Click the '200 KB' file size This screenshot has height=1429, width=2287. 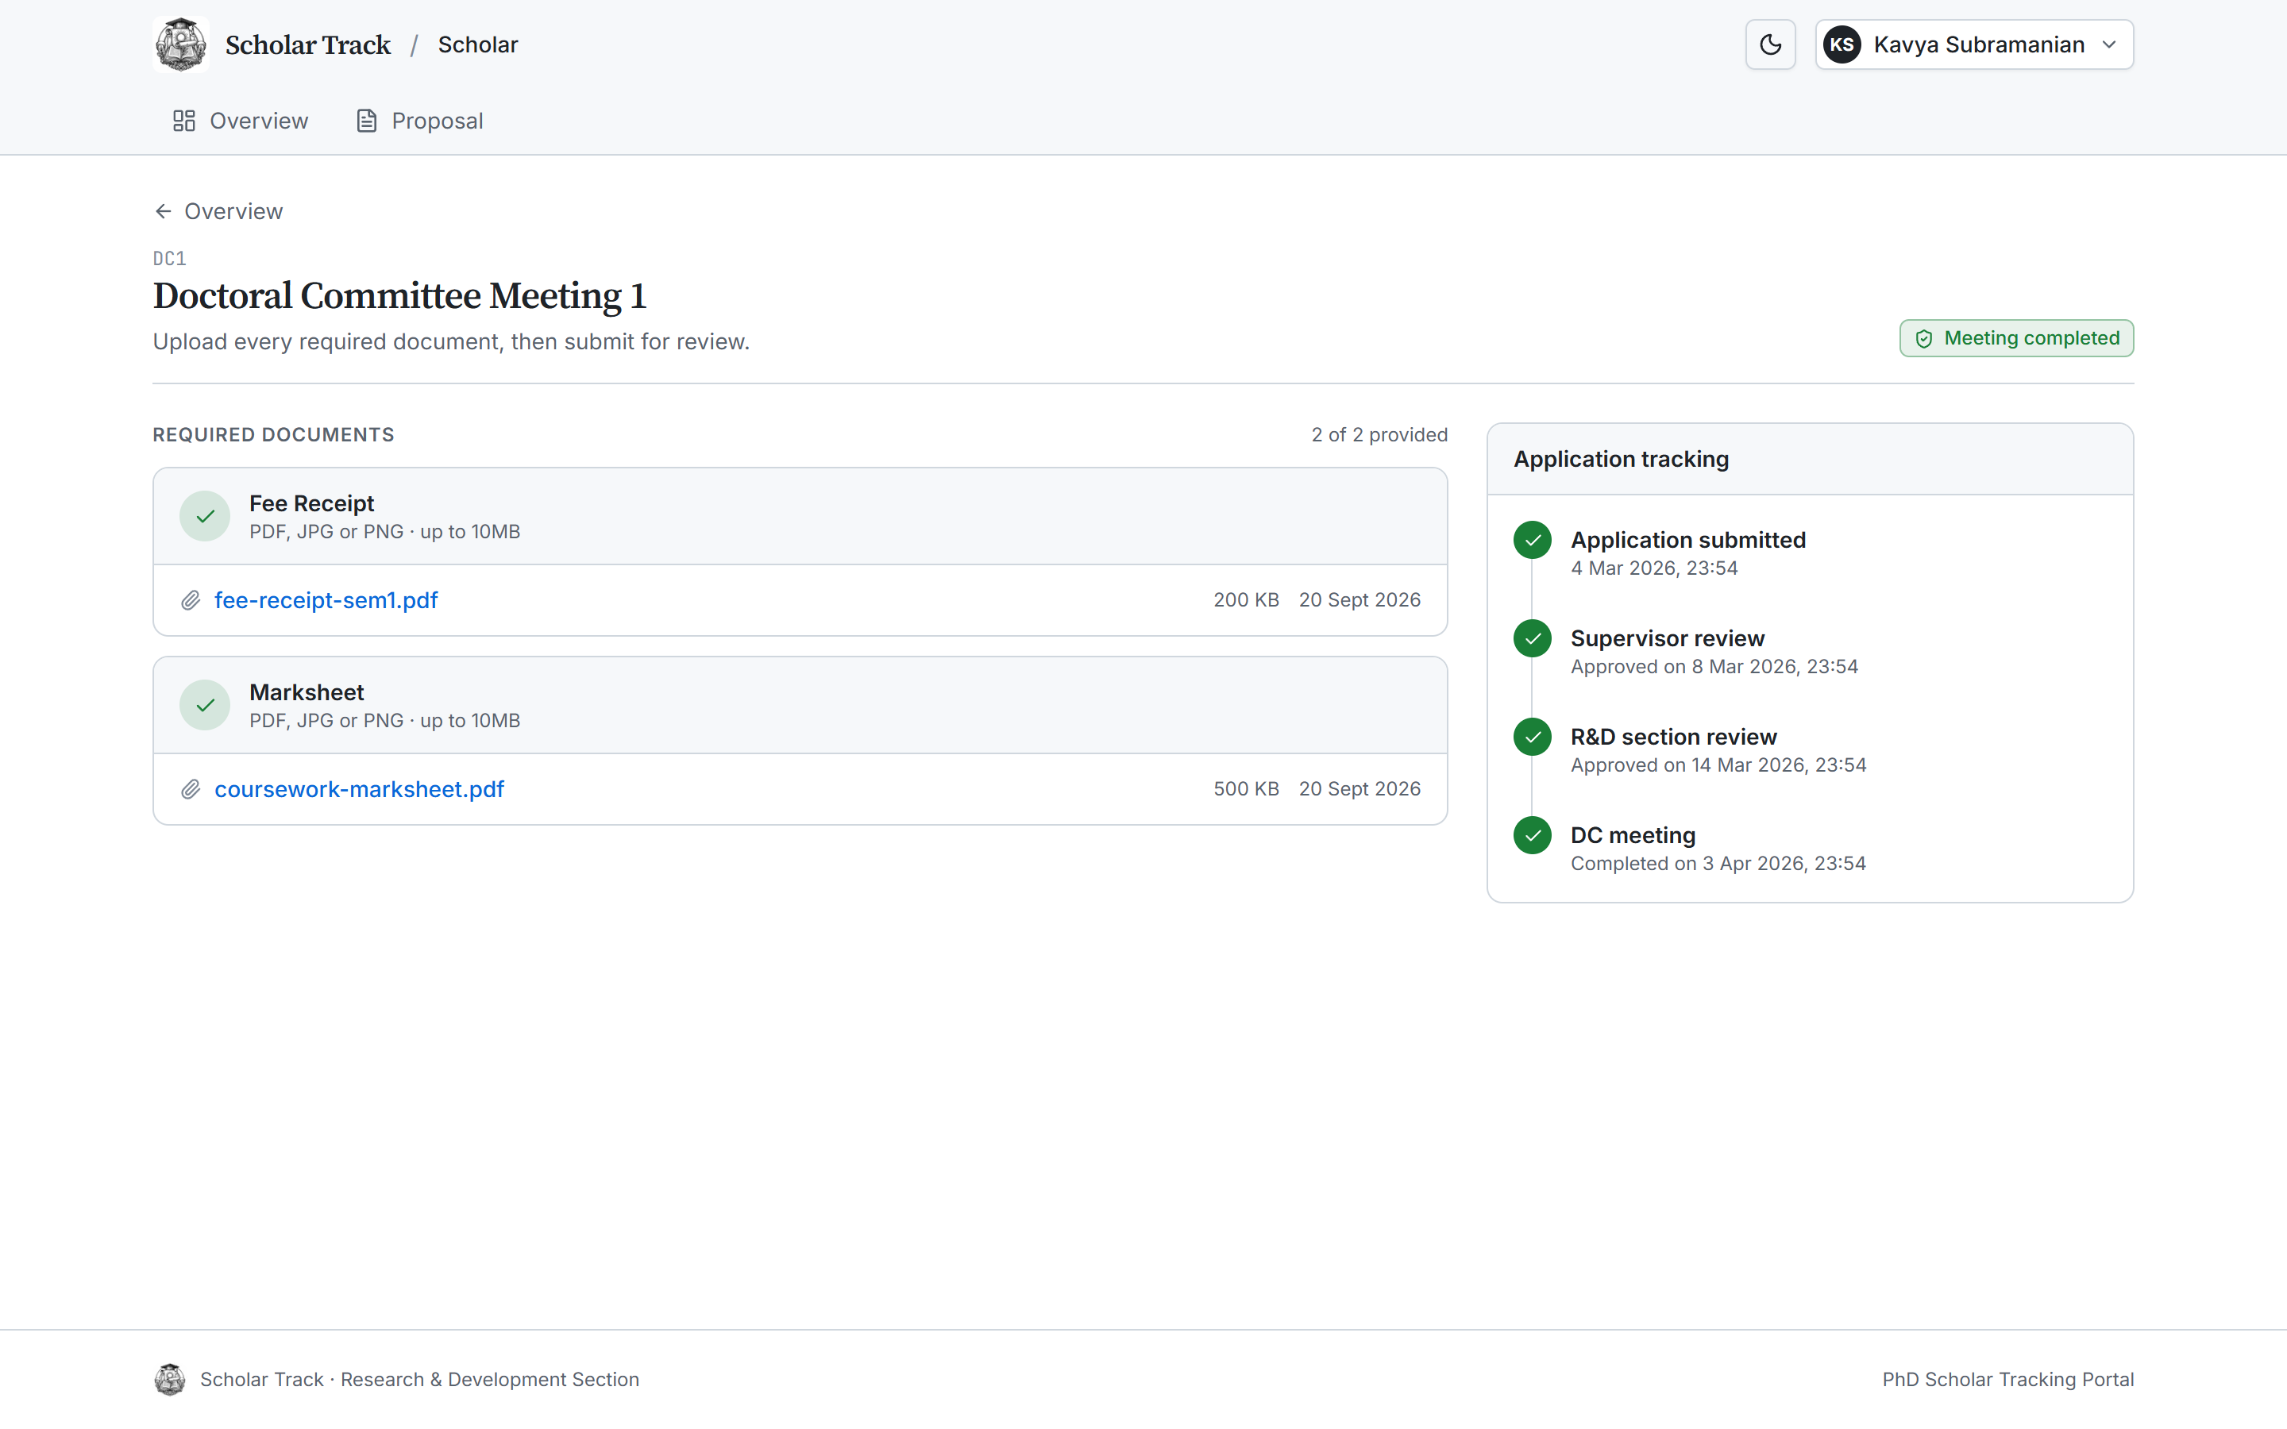(1246, 600)
